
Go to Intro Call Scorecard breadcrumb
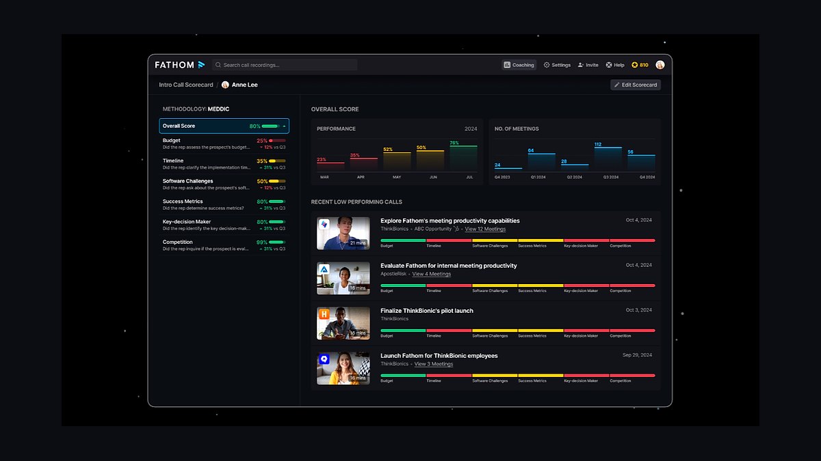pos(186,85)
